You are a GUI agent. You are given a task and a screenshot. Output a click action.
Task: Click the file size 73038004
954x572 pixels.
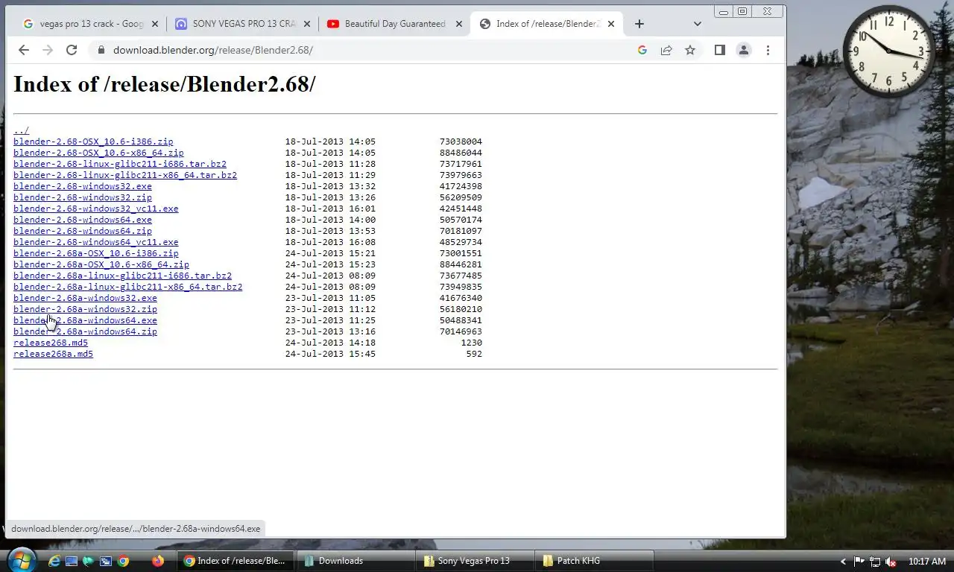tap(461, 142)
